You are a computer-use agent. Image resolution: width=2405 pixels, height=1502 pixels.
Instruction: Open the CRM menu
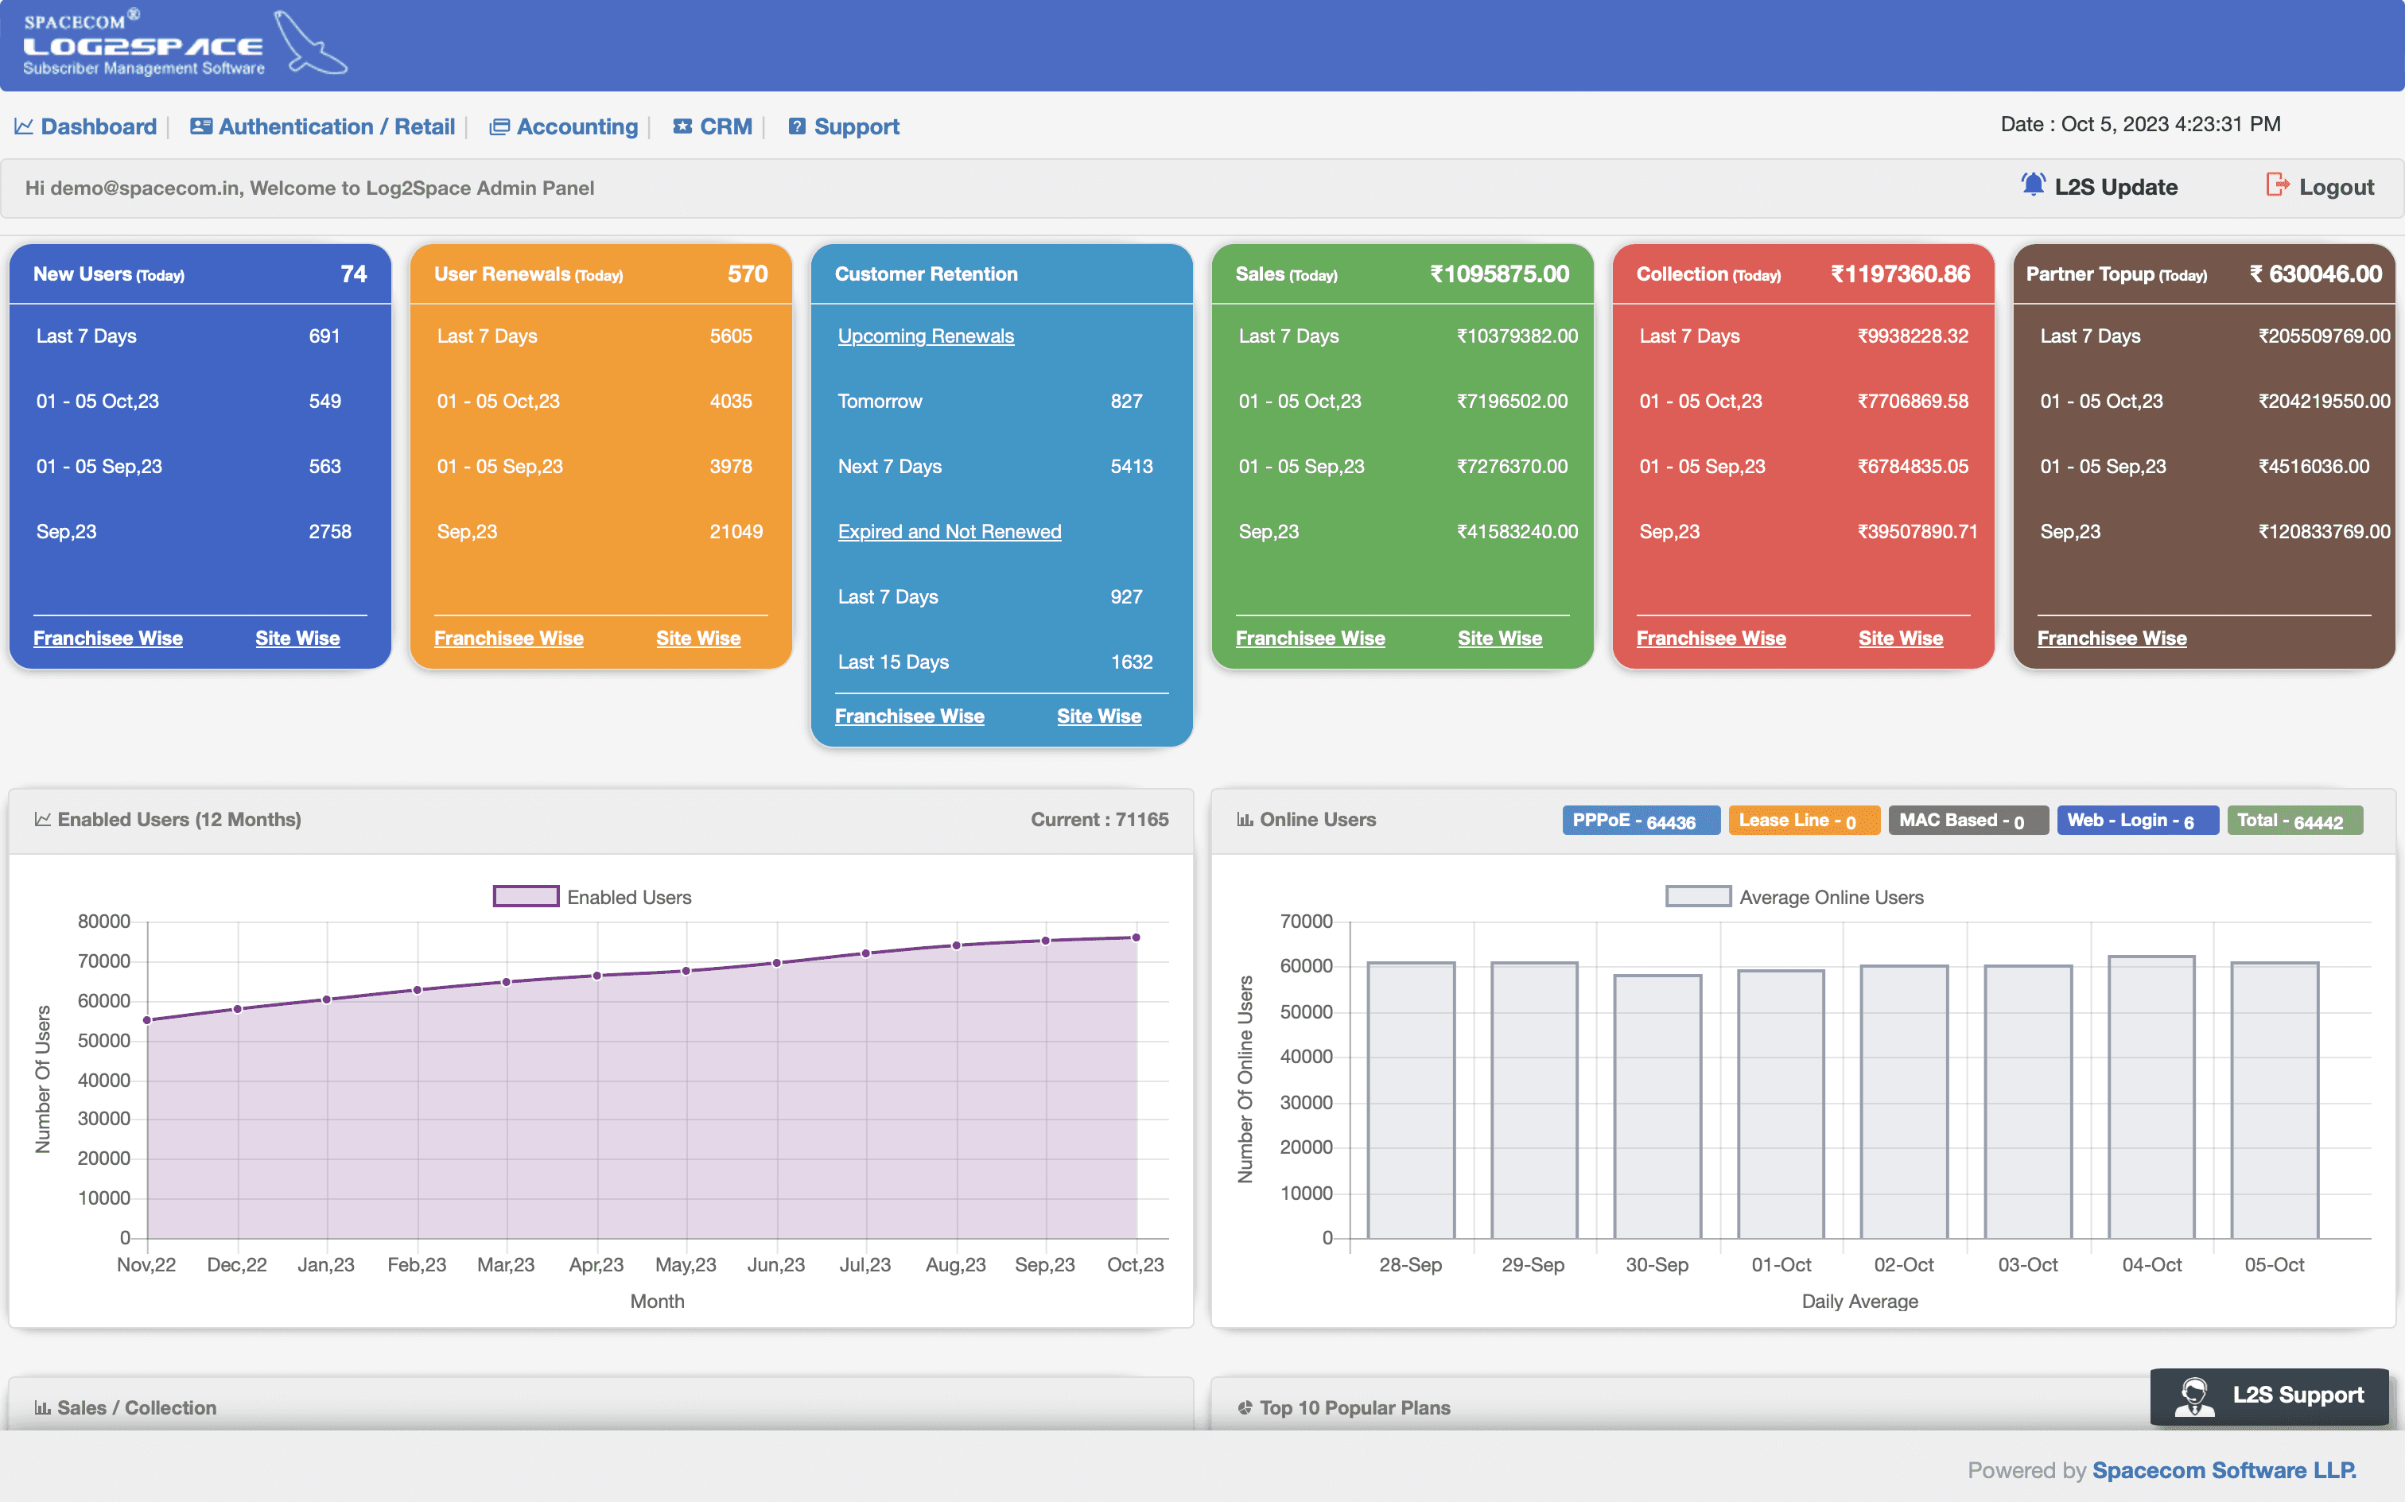click(x=726, y=127)
